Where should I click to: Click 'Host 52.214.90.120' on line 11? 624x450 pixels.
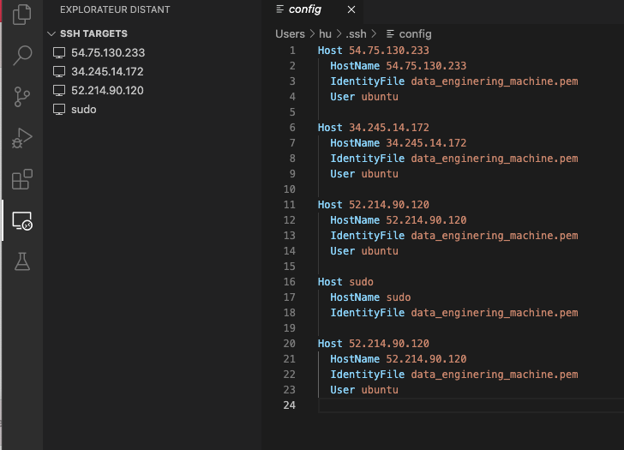pyautogui.click(x=374, y=205)
